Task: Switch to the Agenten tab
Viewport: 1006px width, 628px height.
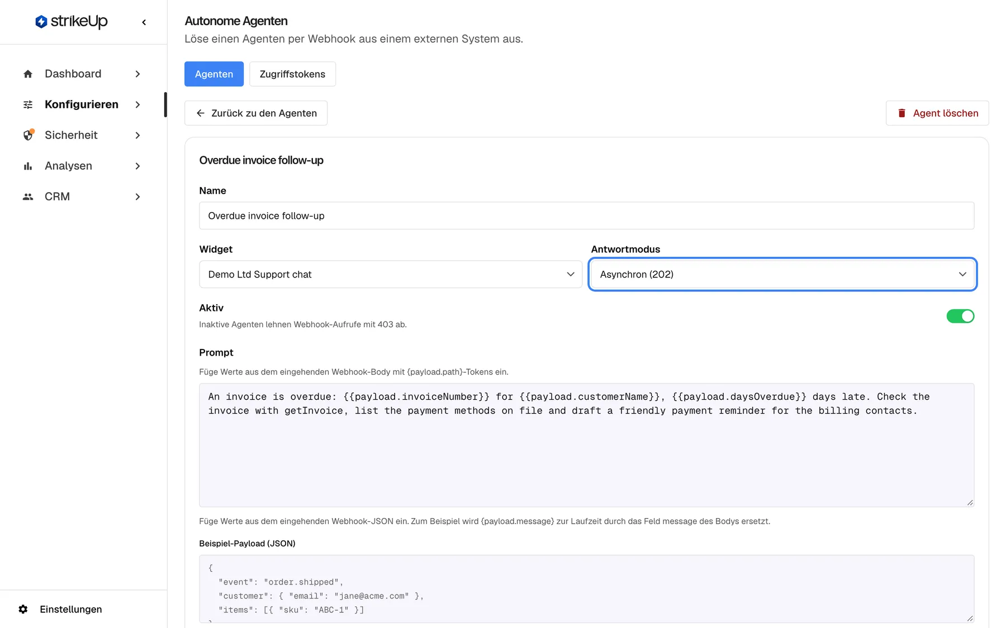Action: [214, 74]
